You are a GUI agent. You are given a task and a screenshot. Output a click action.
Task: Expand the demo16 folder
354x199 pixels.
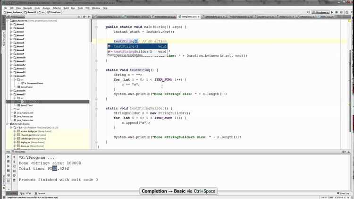coord(11,91)
